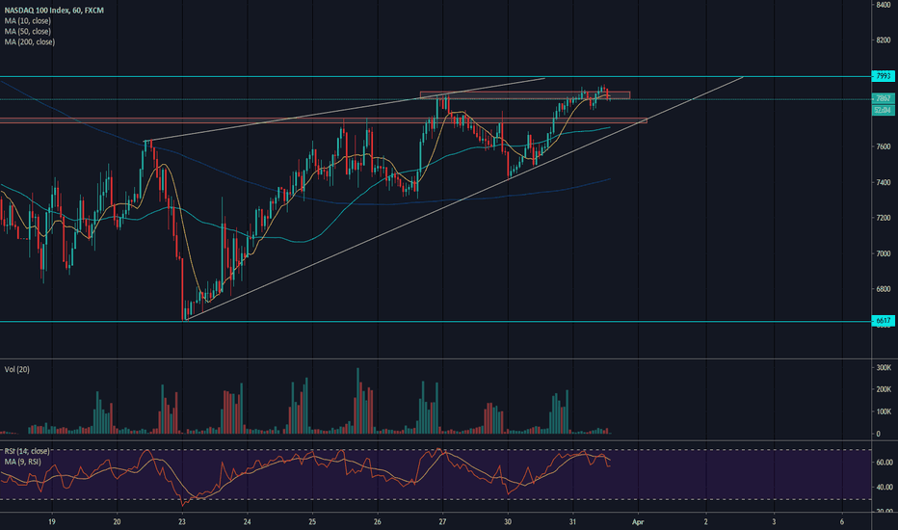
Task: Click the 7000 price axis label
Action: (x=883, y=253)
